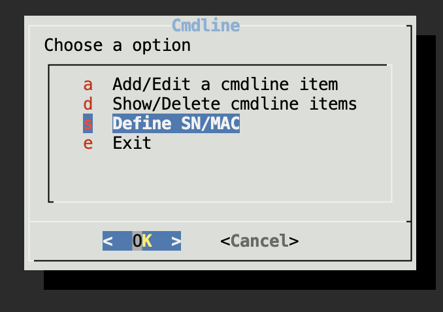Click the right angle bracket of Cancel
Image resolution: width=443 pixels, height=312 pixels.
(294, 241)
